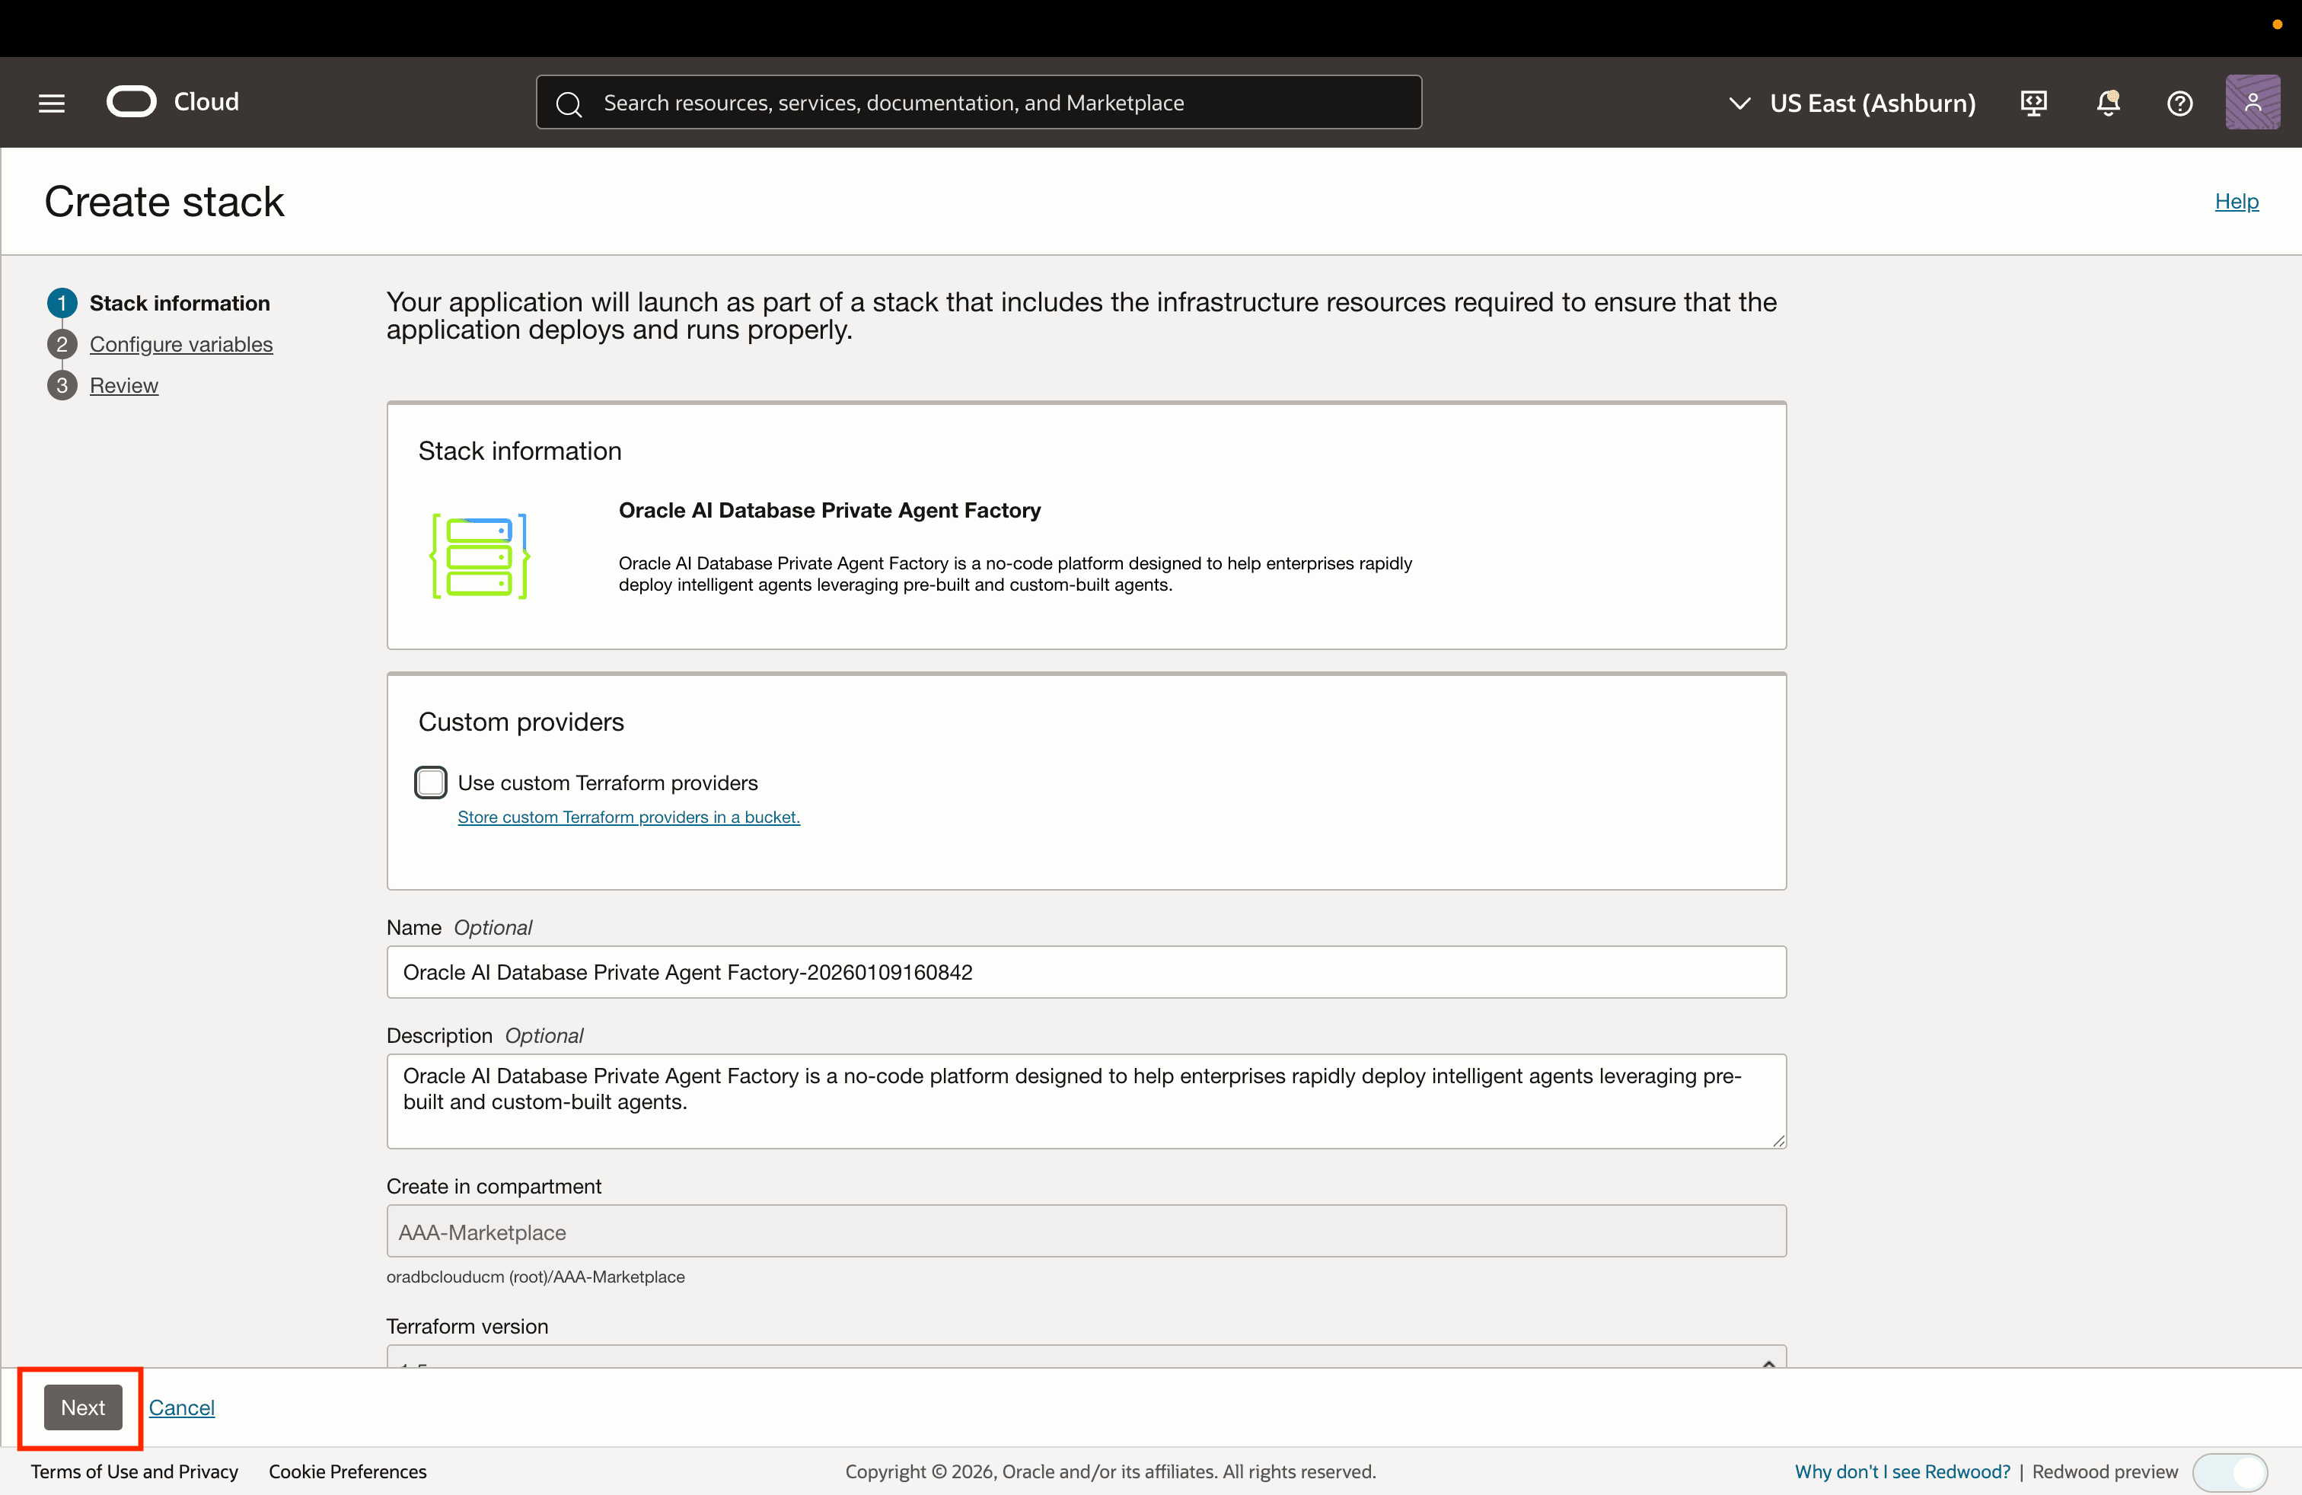Open the Create in compartment selector
The height and width of the screenshot is (1495, 2302).
point(1084,1232)
